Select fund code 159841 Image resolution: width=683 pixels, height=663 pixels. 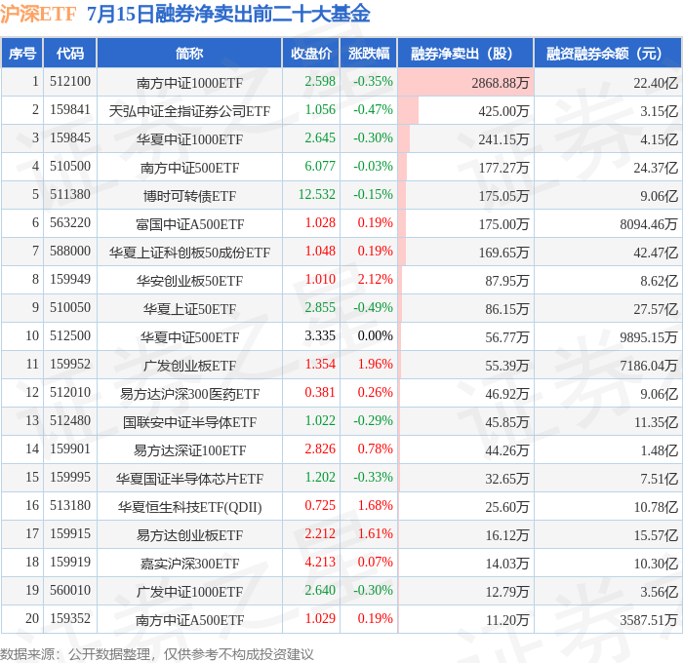[70, 110]
